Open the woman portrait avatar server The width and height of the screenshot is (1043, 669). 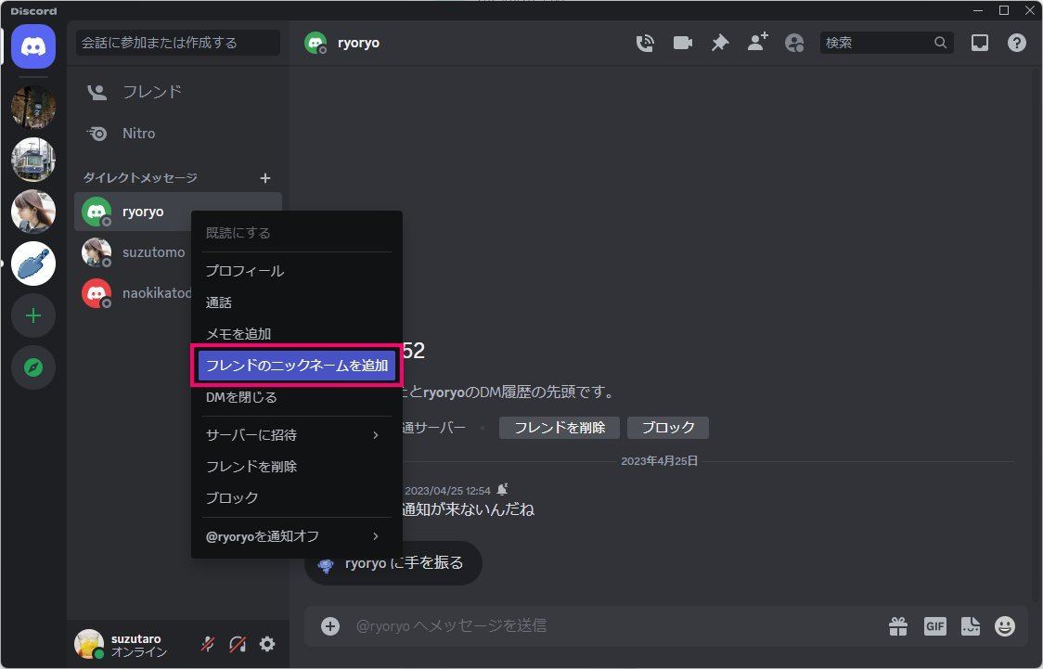coord(33,212)
